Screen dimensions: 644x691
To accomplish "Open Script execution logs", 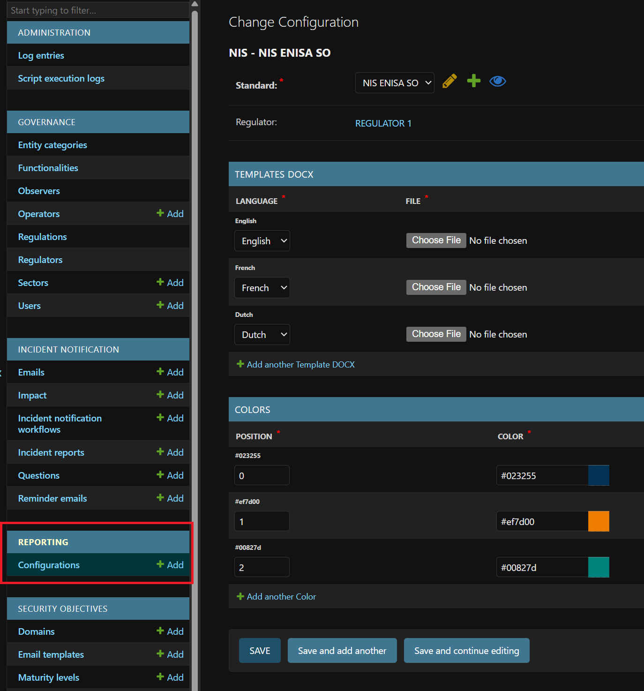I will point(61,78).
